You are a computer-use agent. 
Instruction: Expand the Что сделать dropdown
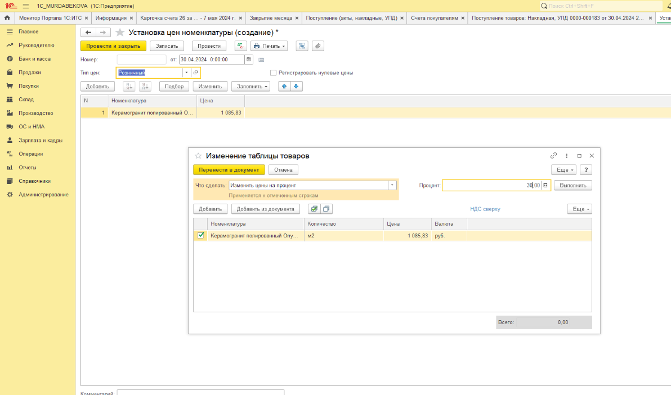pos(392,185)
